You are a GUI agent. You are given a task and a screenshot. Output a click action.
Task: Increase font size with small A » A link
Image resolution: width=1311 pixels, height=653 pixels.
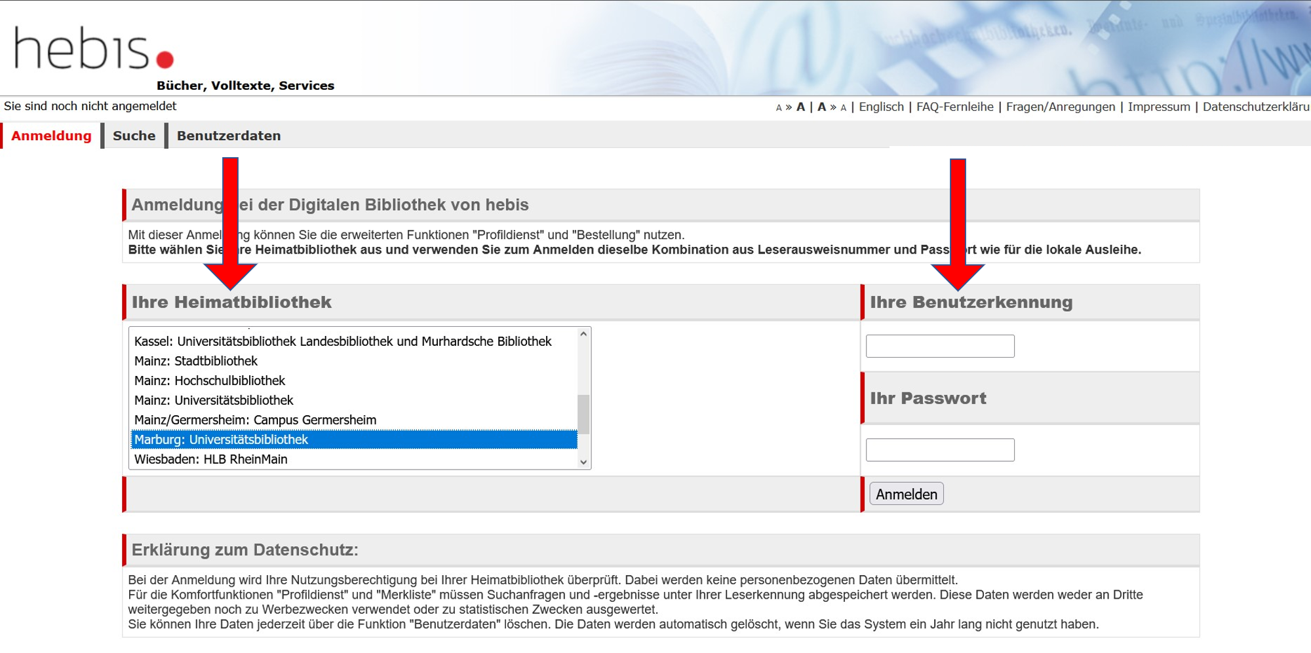(x=791, y=107)
